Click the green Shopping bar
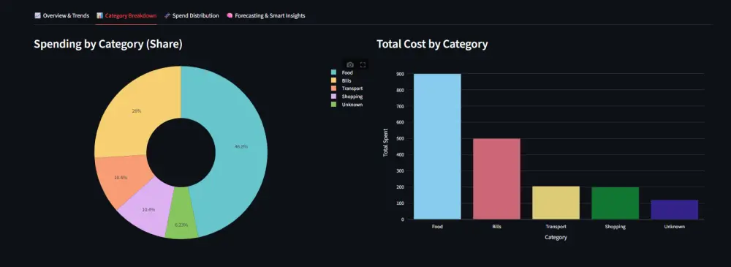Screen dimensions: 731x267 (615, 203)
